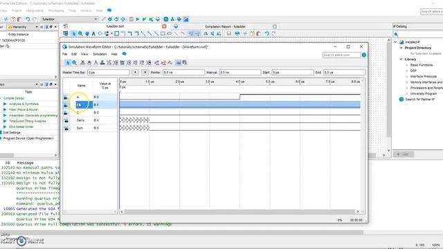The height and width of the screenshot is (249, 443).
Task: Open the View menu in Waveform Editor
Action: pyautogui.click(x=84, y=54)
